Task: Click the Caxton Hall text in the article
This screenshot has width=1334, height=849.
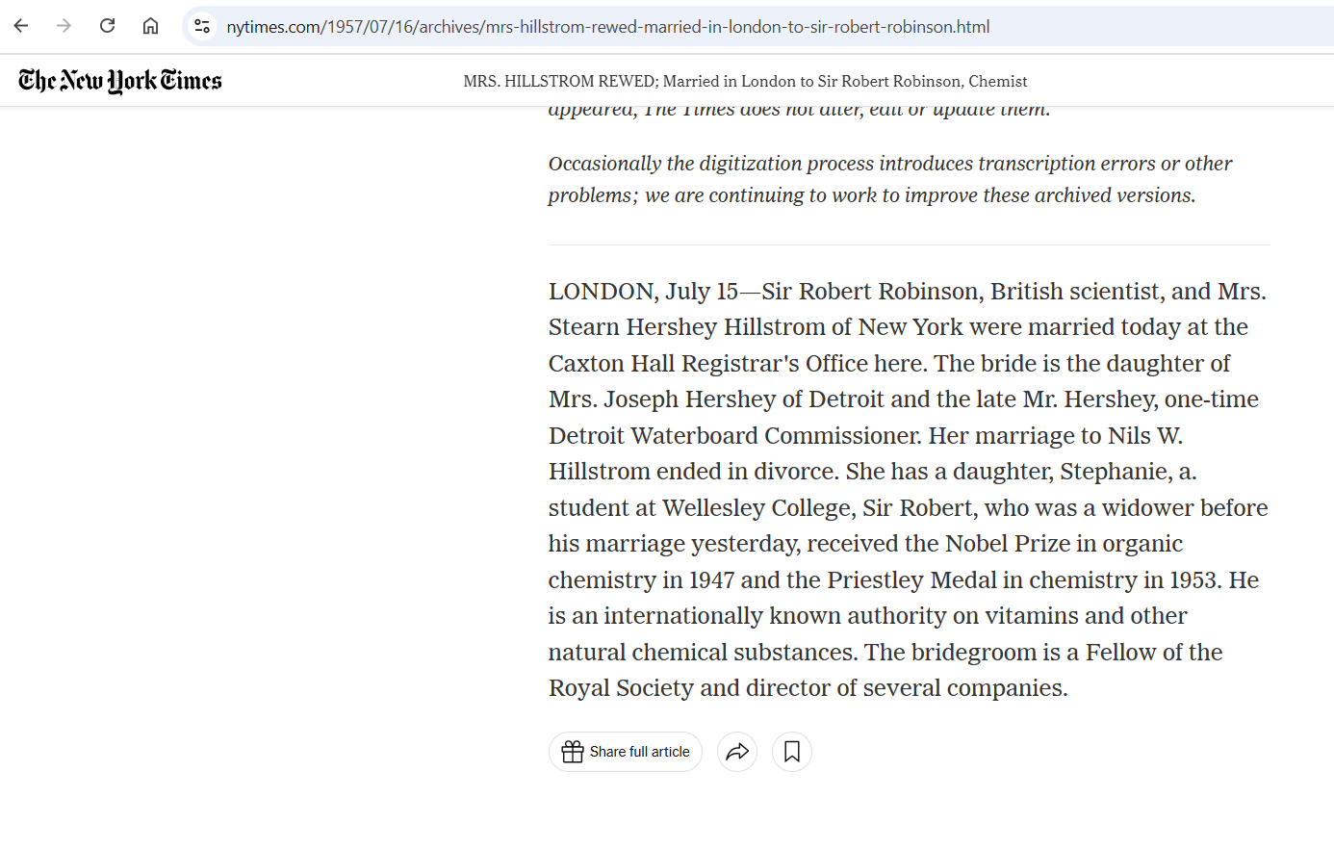Action: 611,364
